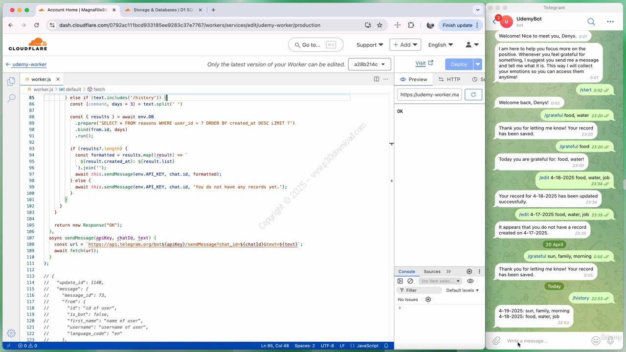Click fetch breadcrumb in editor

point(96,89)
